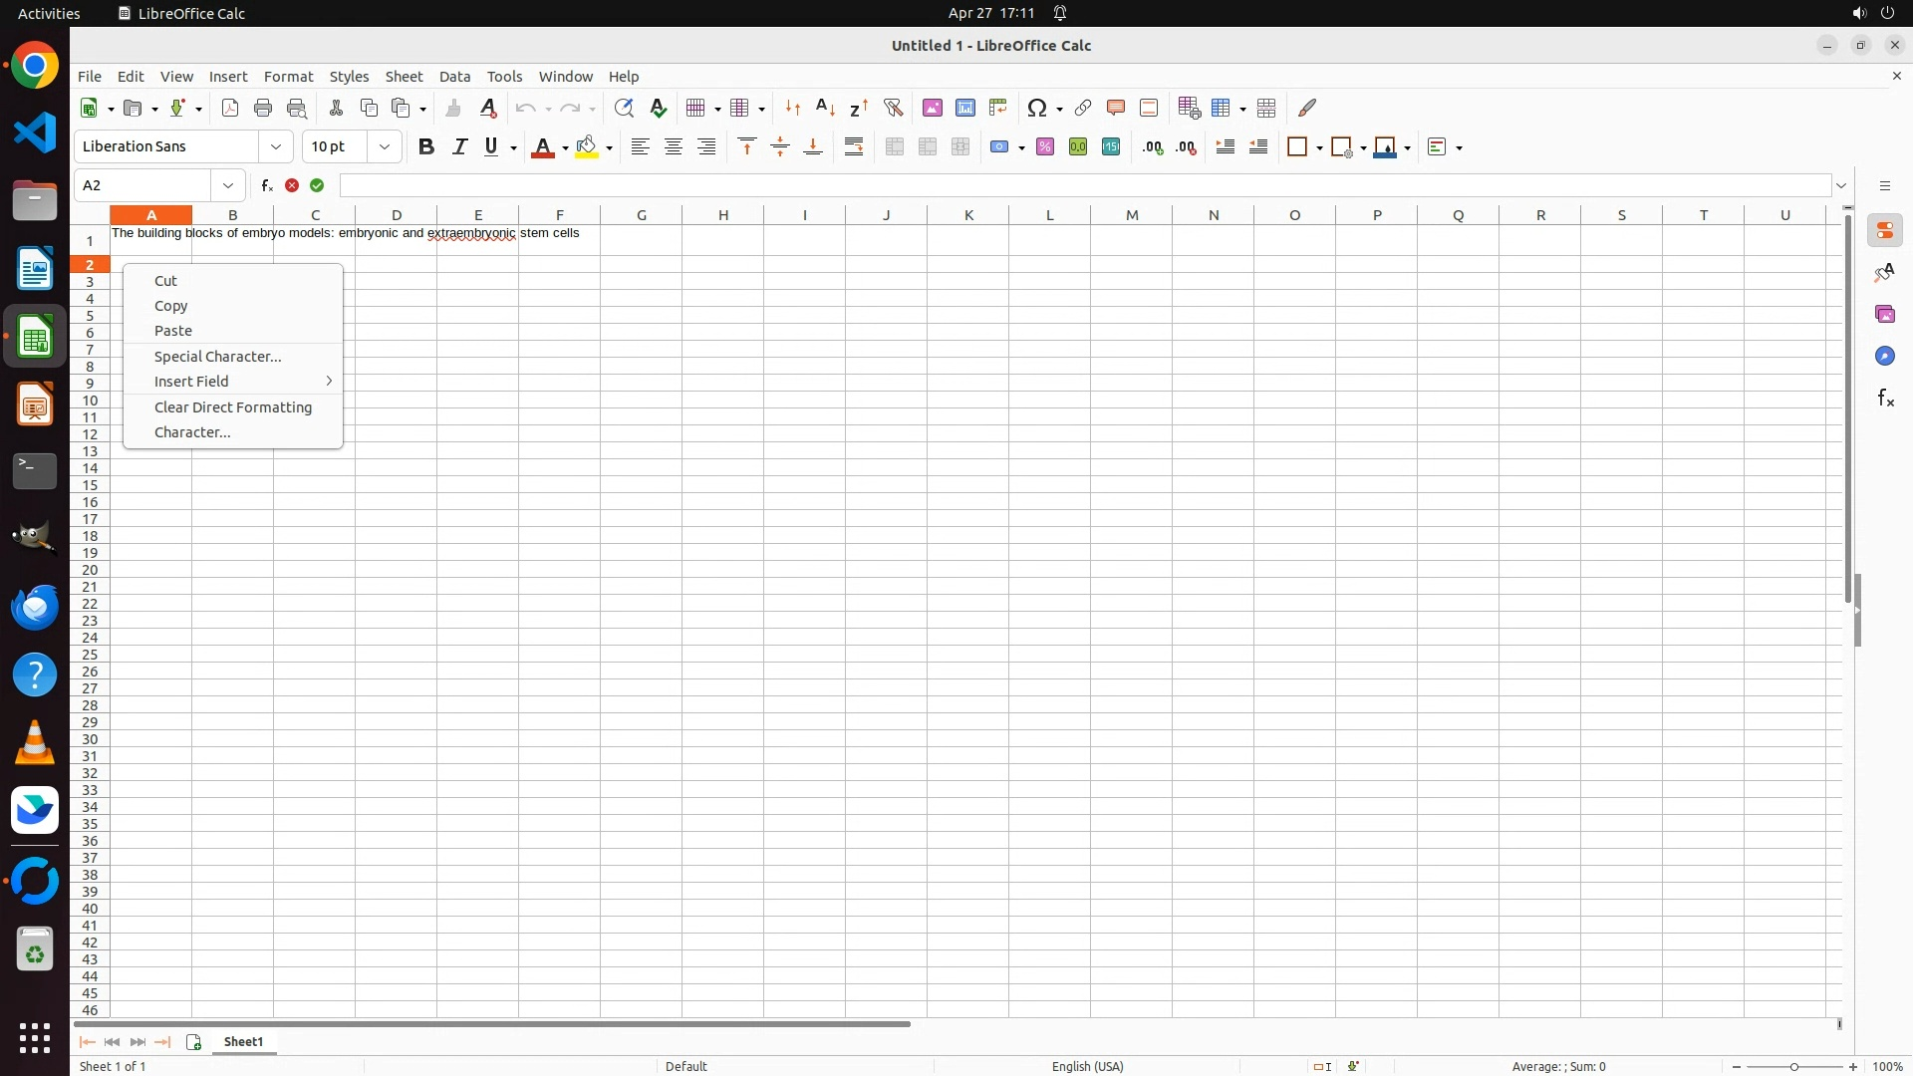The image size is (1913, 1076).
Task: Click the Accept formula green checkmark
Action: click(317, 185)
